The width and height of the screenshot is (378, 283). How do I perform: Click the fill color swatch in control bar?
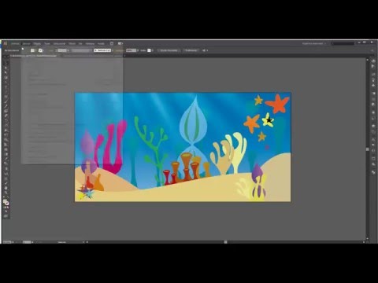coord(33,50)
